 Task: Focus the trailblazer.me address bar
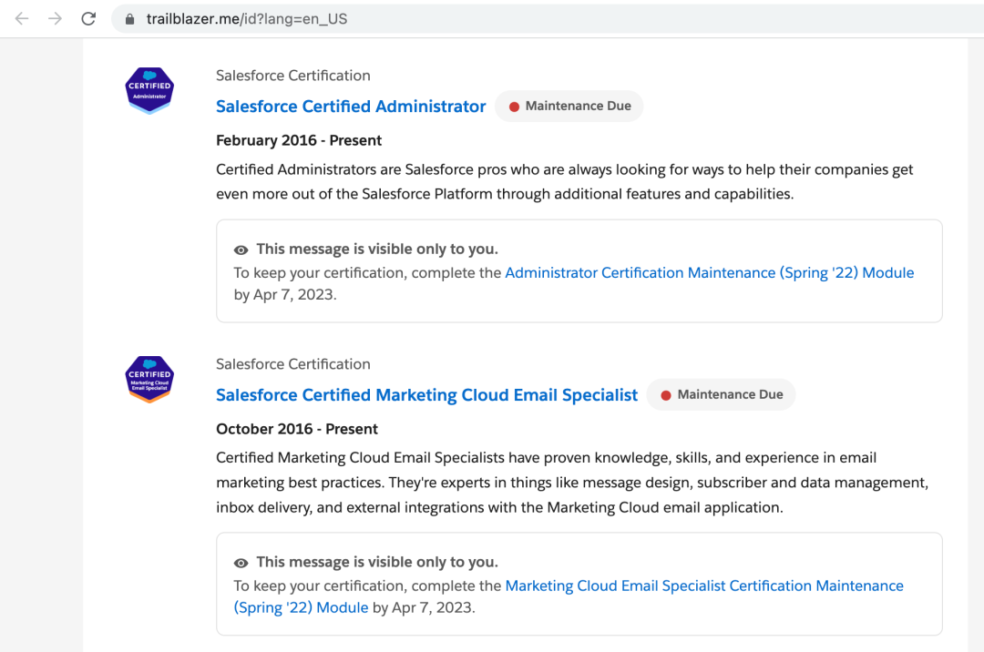tap(548, 19)
